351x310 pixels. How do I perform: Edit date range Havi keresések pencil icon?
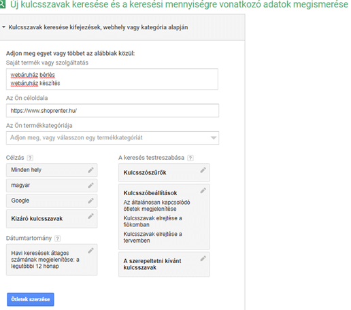click(x=90, y=251)
